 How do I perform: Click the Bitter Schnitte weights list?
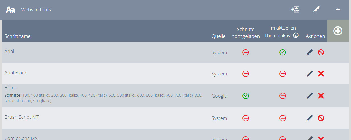click(x=103, y=98)
